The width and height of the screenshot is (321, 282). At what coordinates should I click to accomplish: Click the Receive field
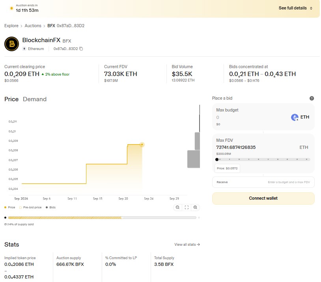click(263, 182)
